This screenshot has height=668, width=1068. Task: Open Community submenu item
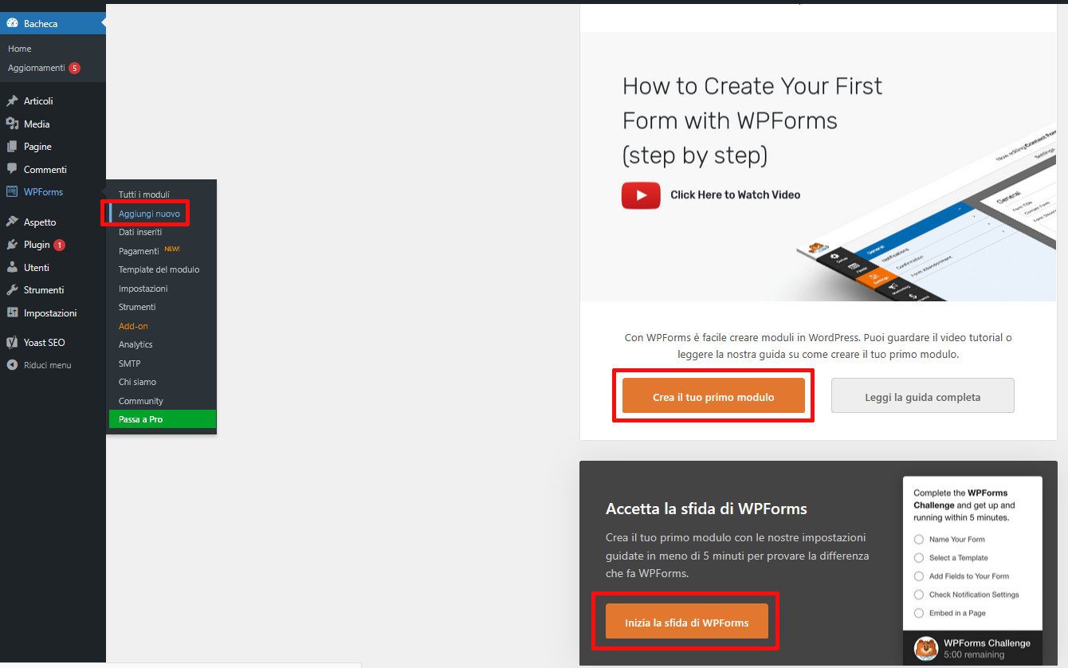[141, 401]
